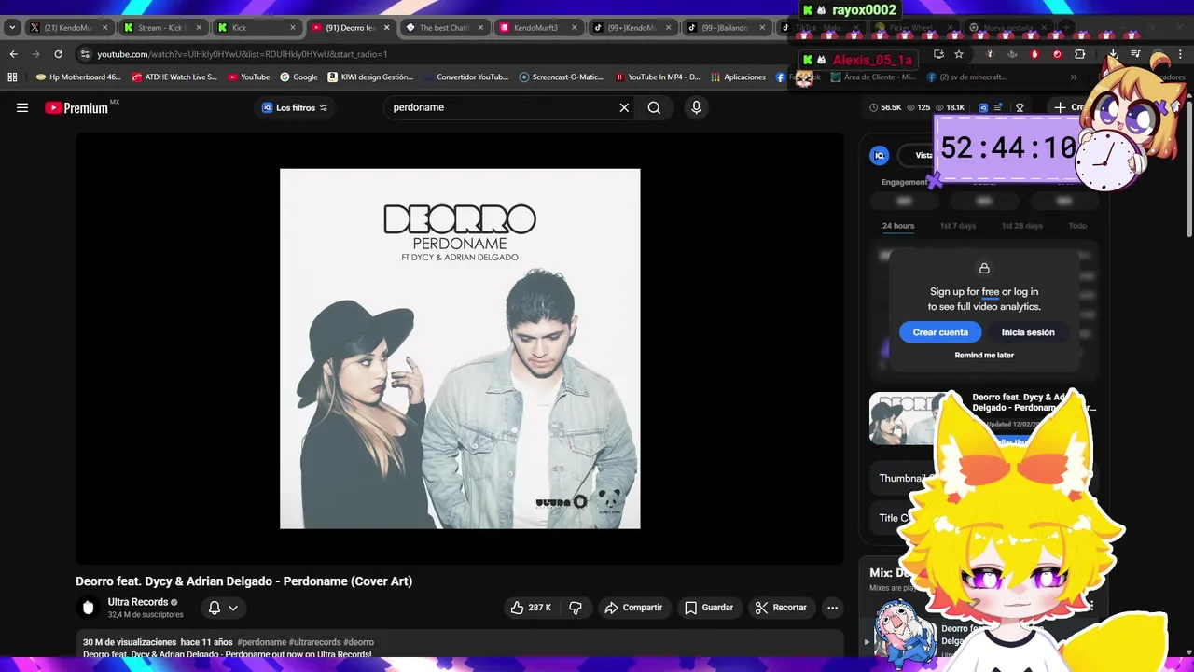The width and height of the screenshot is (1194, 672).
Task: Click the site info icon in address bar
Action: tap(85, 54)
